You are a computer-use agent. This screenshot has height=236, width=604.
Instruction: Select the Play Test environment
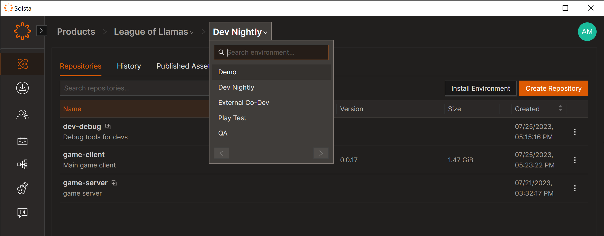[271, 118]
